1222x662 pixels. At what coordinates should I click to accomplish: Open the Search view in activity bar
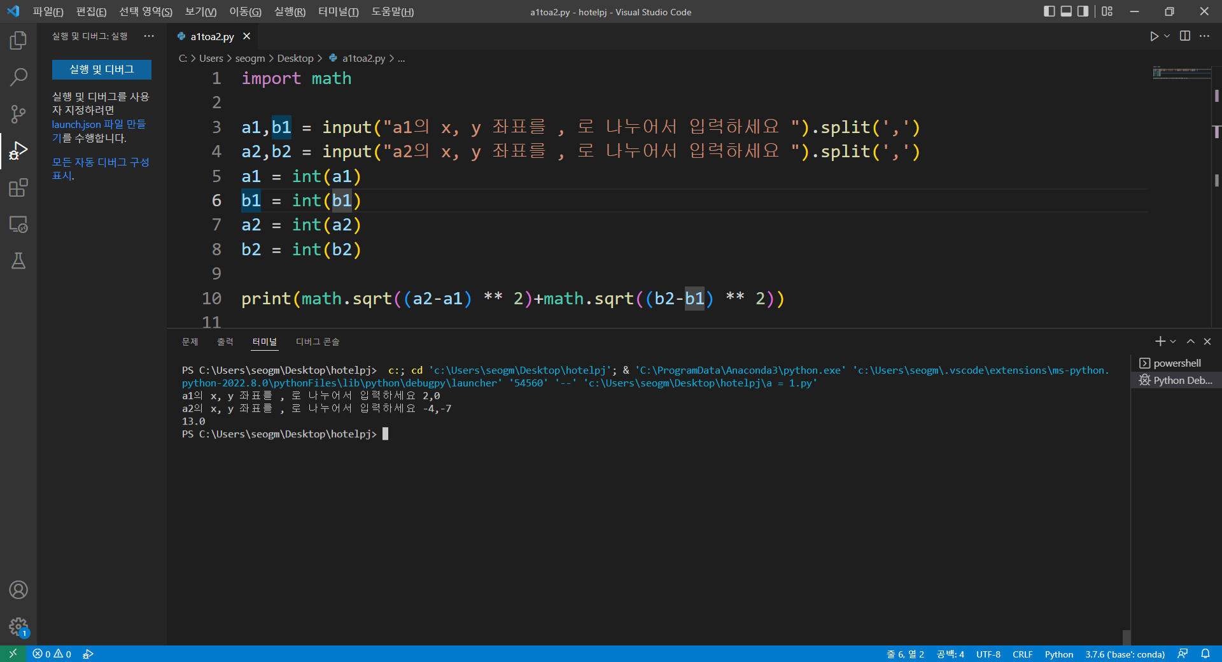click(x=18, y=78)
